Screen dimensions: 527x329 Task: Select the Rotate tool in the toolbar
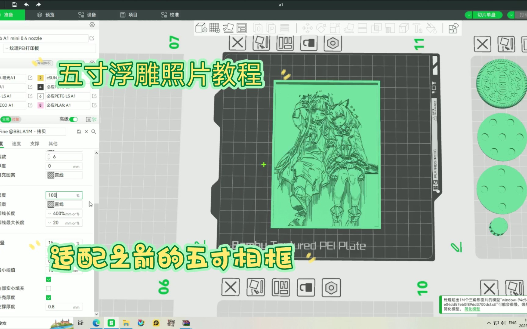pos(321,28)
